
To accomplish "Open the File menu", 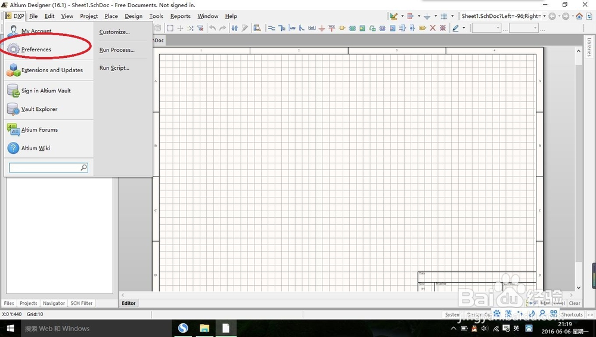I will pos(33,16).
